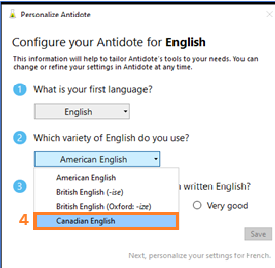The width and height of the screenshot is (275, 268).
Task: Click the Antidote app icon in title bar
Action: pos(13,15)
